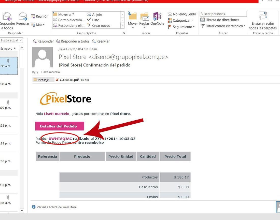Screen dimensions: 280x220
Task: Toggle the 'Más nuevo' sort order arrow
Action: pyautogui.click(x=15, y=48)
